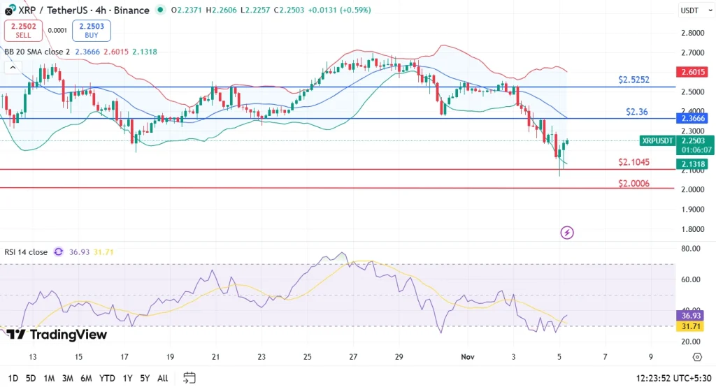Click the RSI 14 close indicator label
The image size is (716, 387).
point(26,252)
